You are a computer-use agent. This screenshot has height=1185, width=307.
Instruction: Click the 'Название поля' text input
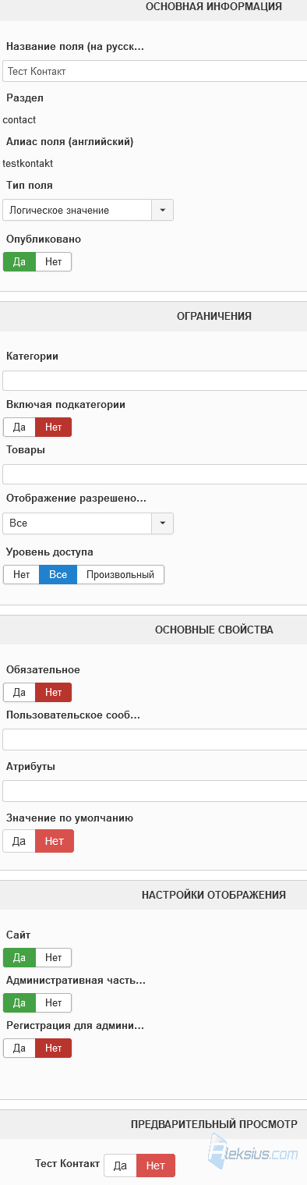coord(154,71)
